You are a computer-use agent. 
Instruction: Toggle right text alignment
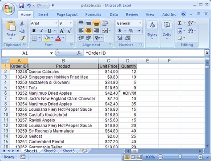(96, 31)
